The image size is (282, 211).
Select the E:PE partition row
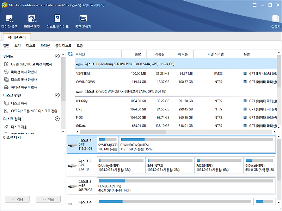click(176, 109)
